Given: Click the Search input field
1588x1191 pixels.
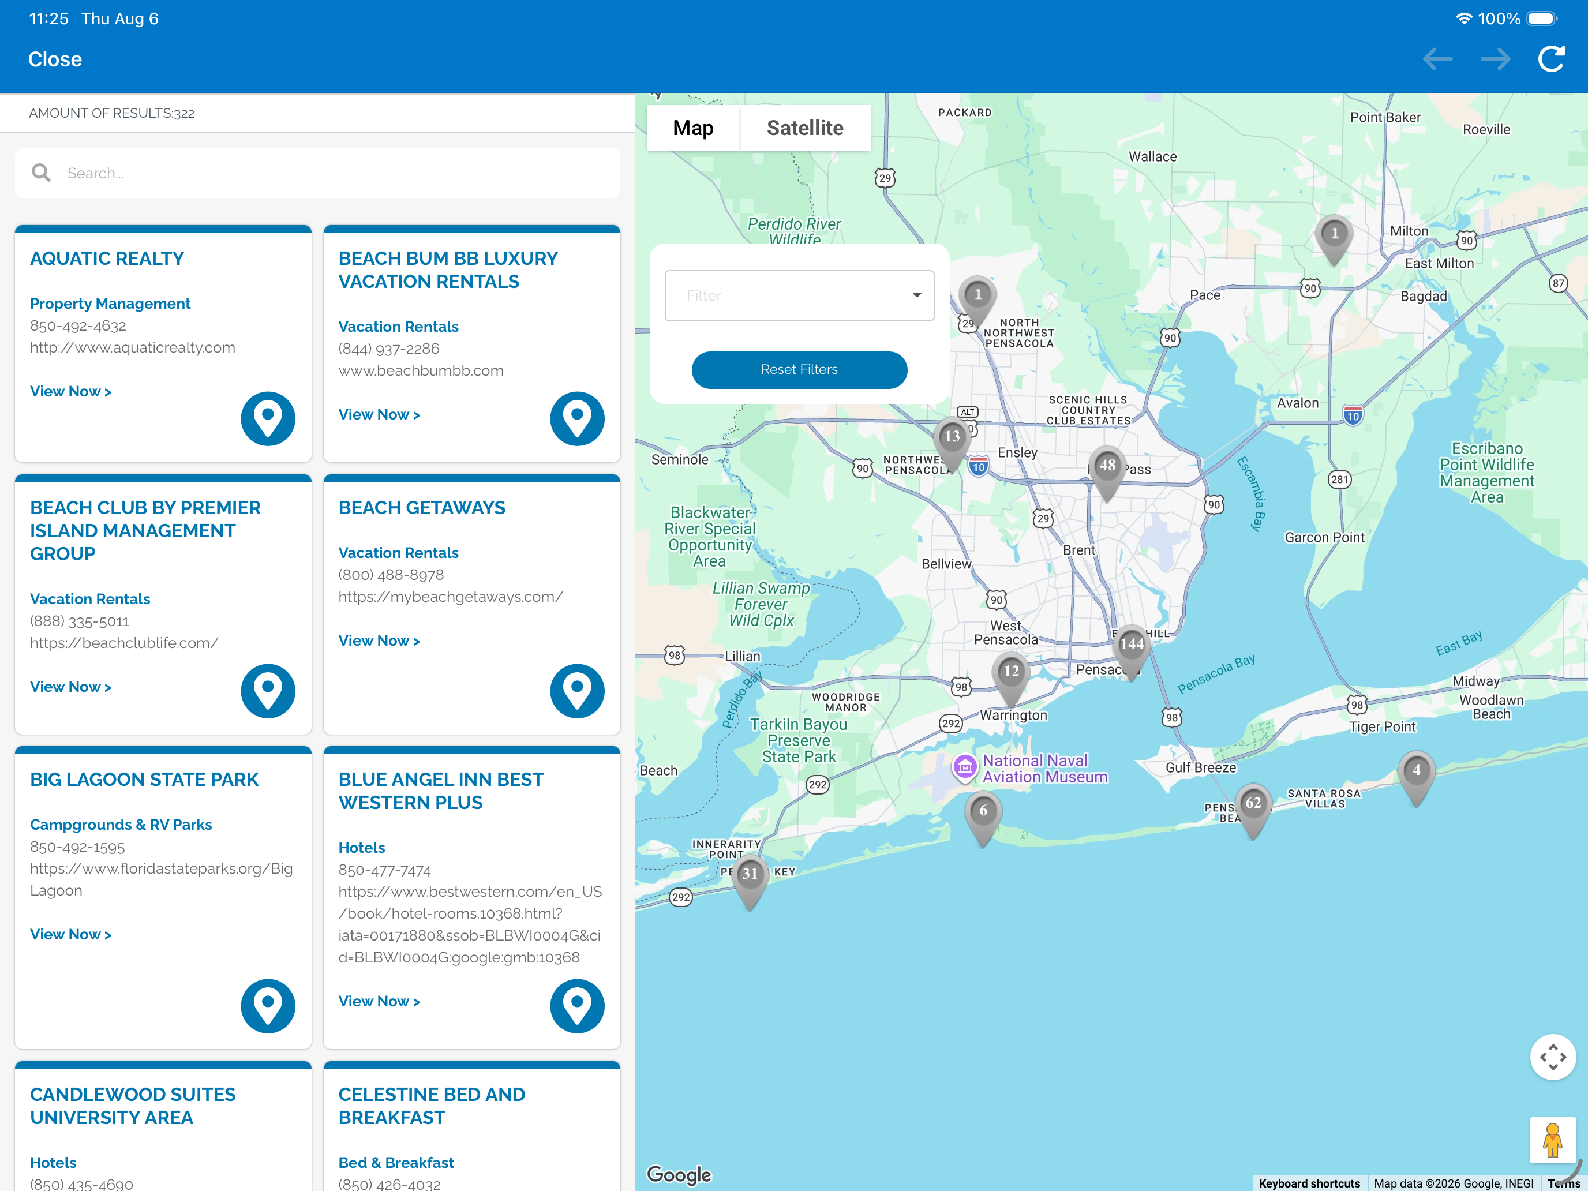Looking at the screenshot, I should tap(317, 173).
